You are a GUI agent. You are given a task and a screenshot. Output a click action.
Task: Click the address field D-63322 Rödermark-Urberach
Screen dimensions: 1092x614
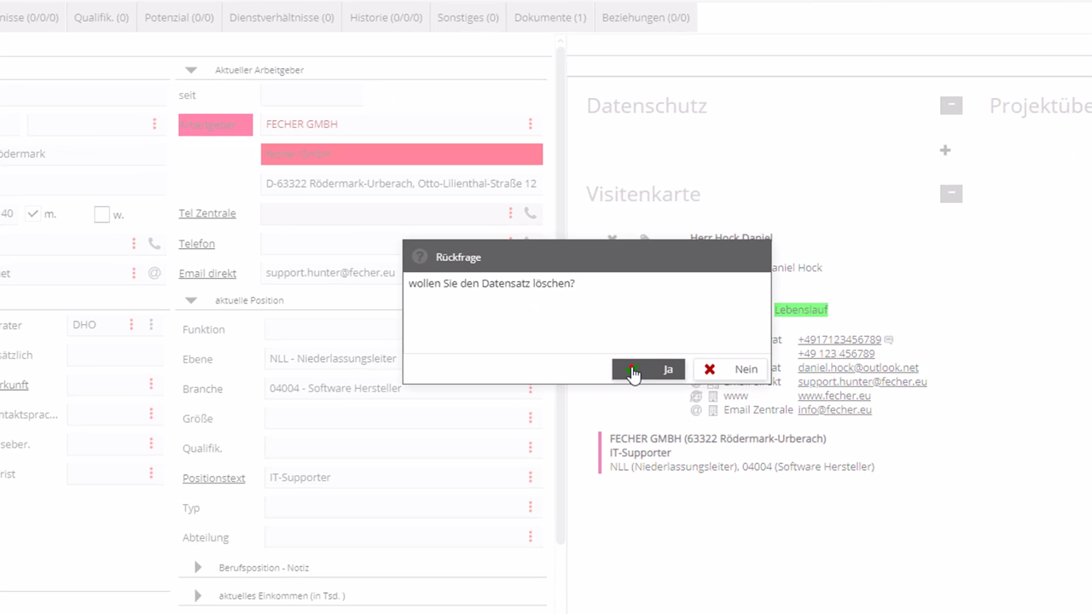(402, 183)
